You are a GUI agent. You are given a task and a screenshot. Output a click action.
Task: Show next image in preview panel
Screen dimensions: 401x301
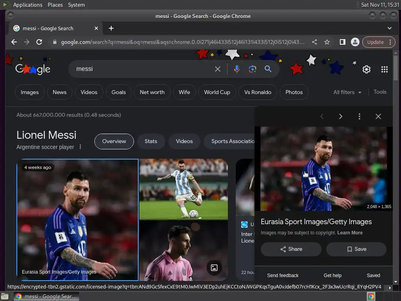[x=340, y=116]
